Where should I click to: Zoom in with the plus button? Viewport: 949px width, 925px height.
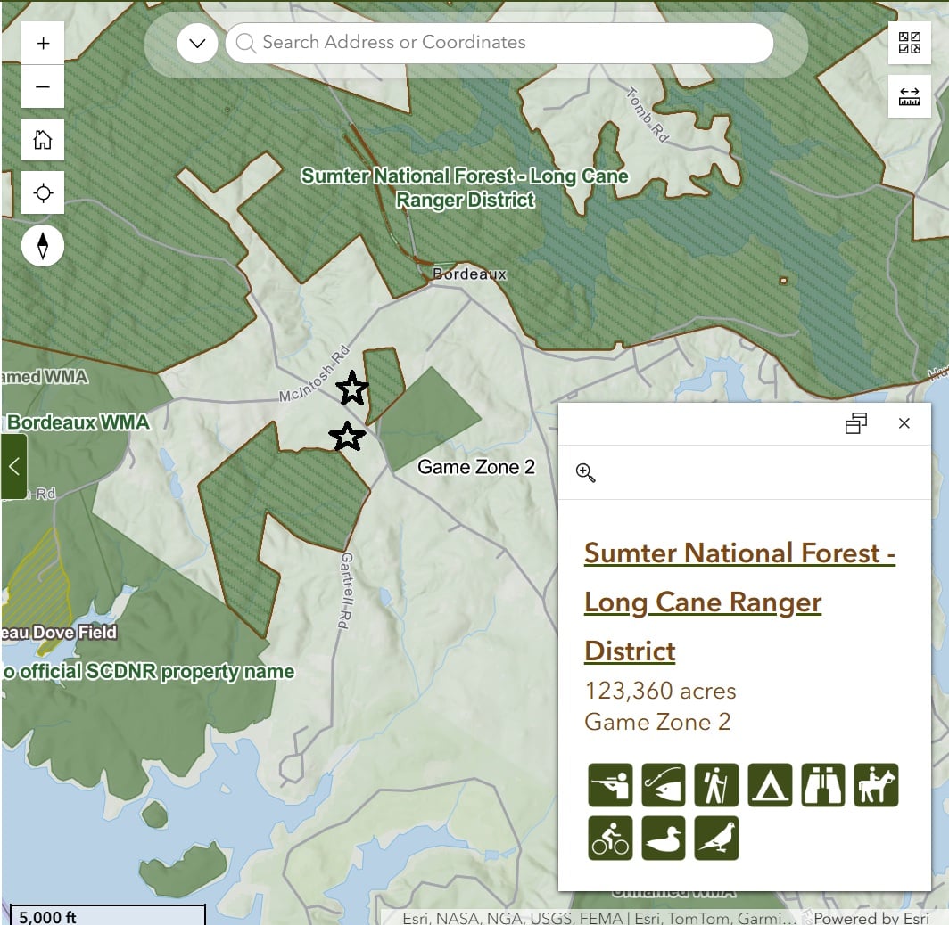[43, 43]
